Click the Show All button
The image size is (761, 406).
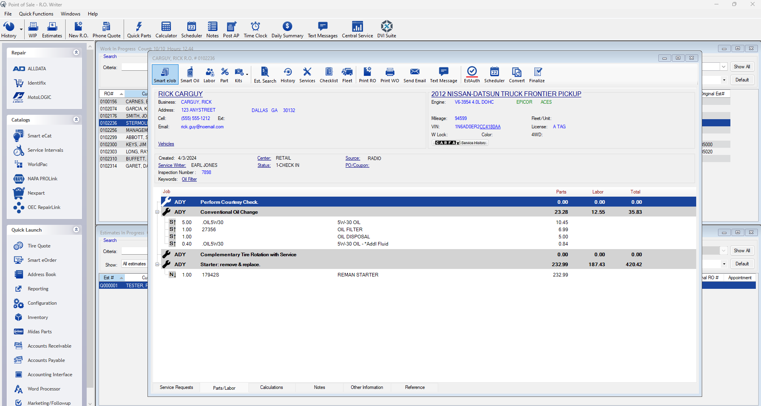coord(742,66)
